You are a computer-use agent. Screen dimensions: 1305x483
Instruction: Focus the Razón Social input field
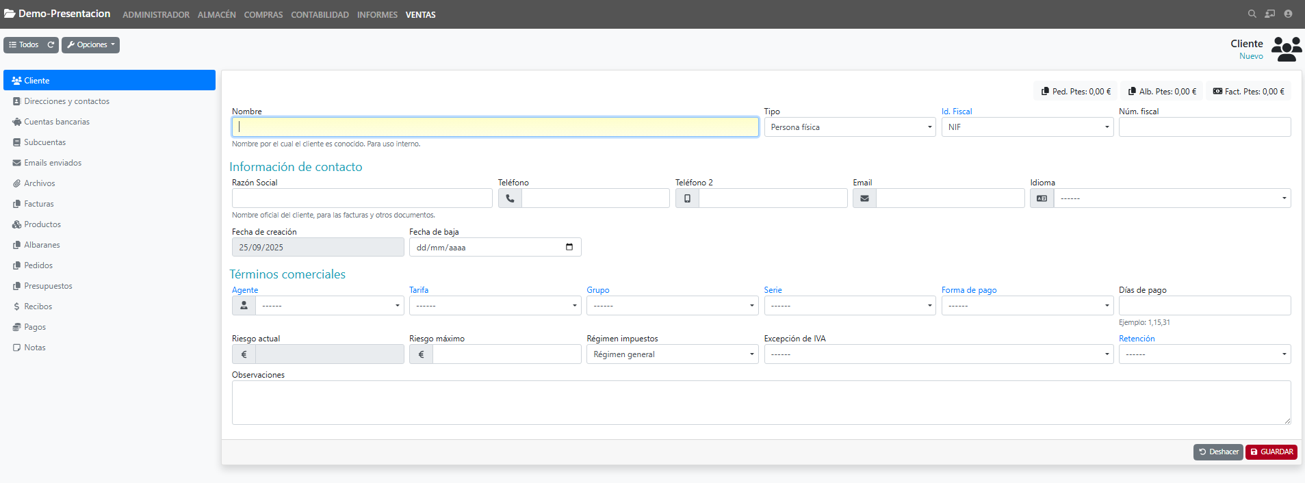click(x=362, y=198)
